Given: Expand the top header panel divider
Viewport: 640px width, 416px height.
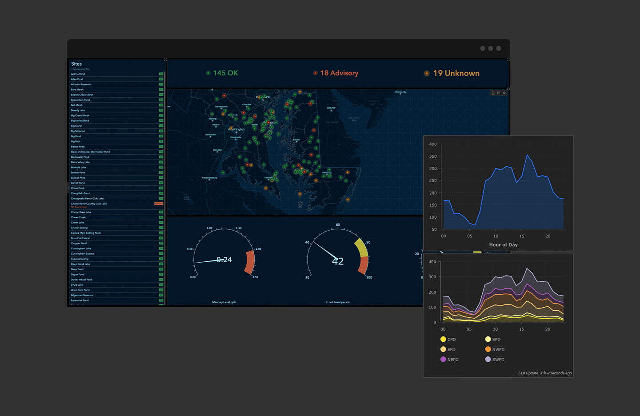Looking at the screenshot, I should click(x=508, y=59).
